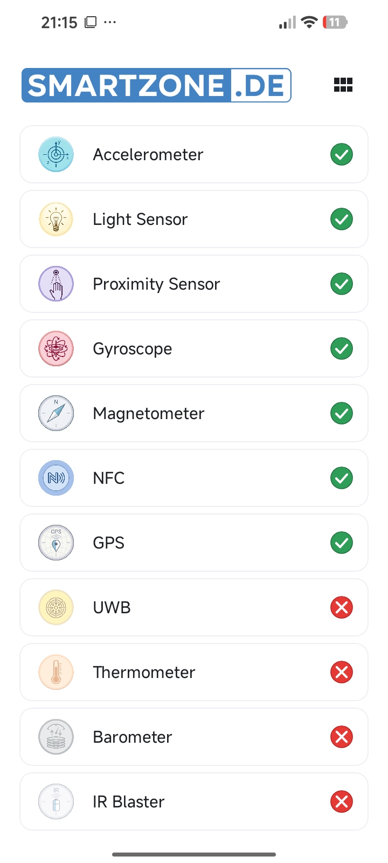This screenshot has width=388, height=863.
Task: Tap the Proximity Sensor hand icon
Action: 56,284
